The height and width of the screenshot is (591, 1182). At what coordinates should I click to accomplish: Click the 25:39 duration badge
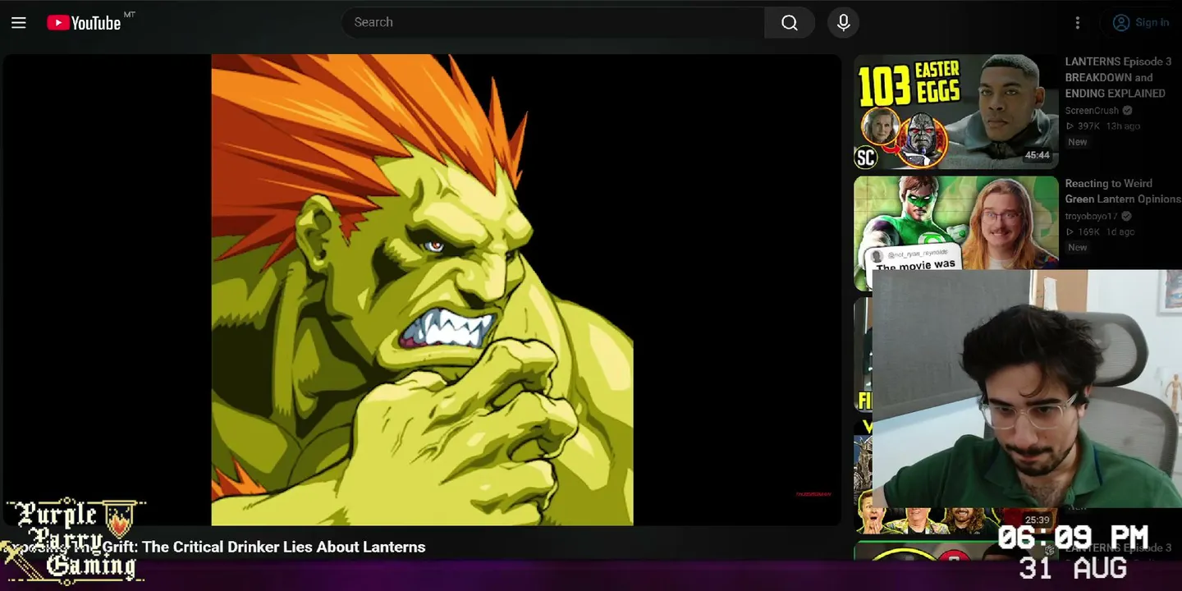pos(1037,520)
